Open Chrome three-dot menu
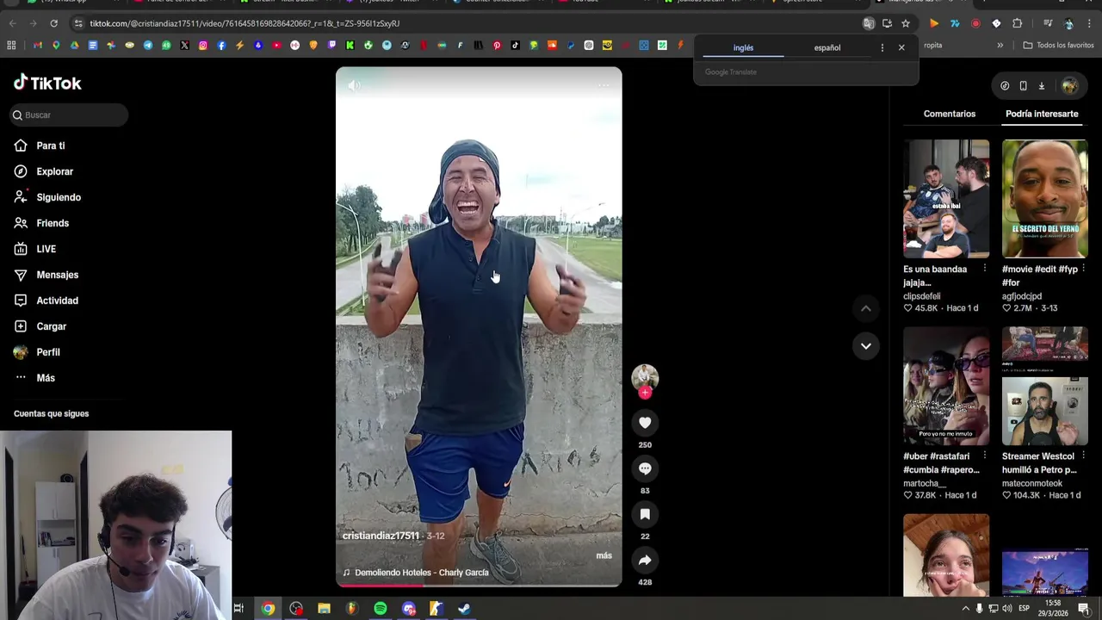Image resolution: width=1102 pixels, height=620 pixels. point(1089,23)
